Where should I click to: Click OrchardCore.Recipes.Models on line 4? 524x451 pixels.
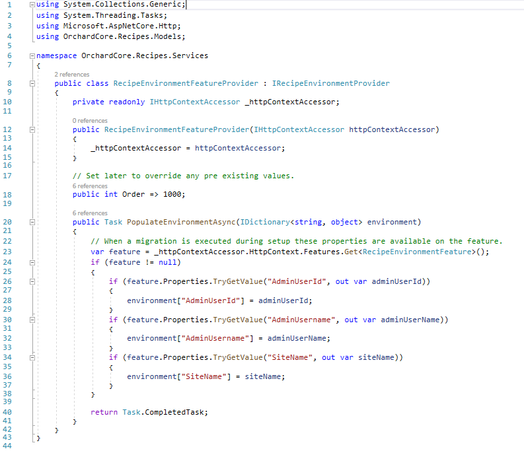(122, 36)
